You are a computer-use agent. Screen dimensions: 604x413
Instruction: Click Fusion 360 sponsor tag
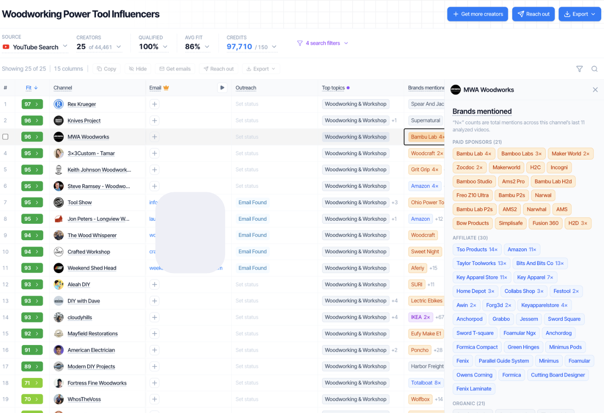tap(545, 223)
